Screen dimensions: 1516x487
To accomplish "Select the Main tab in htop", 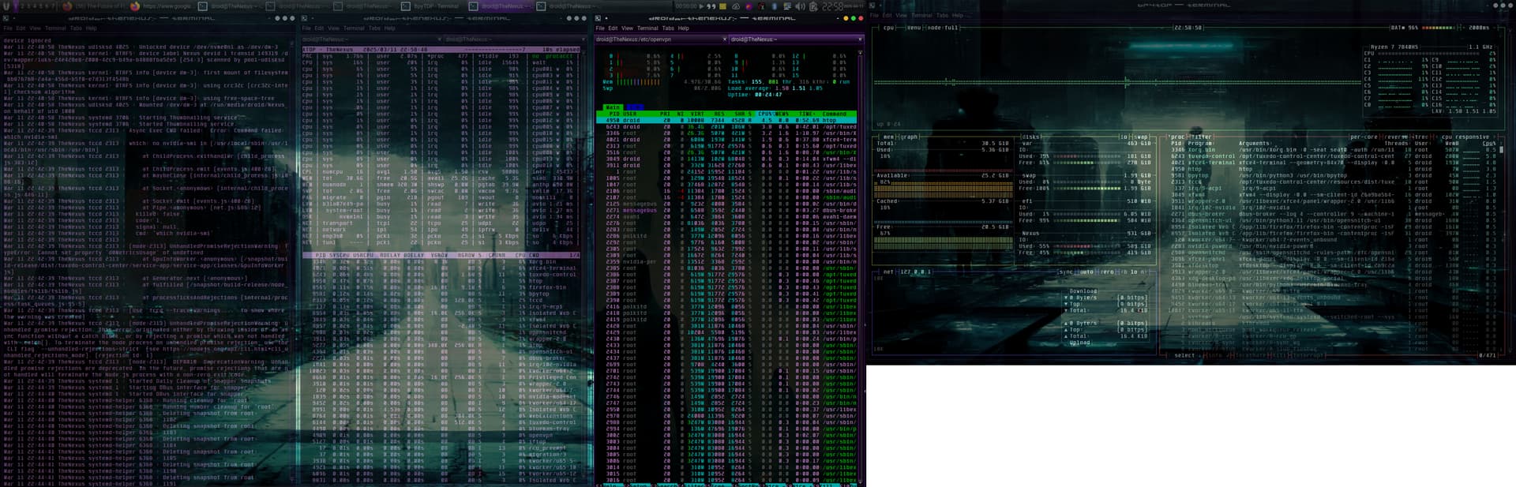I will coord(612,107).
